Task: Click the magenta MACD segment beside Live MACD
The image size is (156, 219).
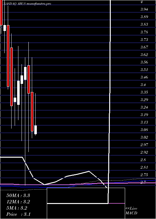Action: (116, 203)
